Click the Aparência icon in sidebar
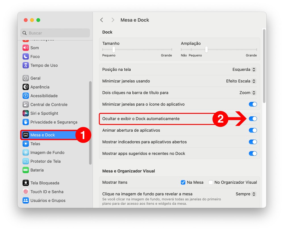This screenshot has width=284, height=231. [x=26, y=87]
